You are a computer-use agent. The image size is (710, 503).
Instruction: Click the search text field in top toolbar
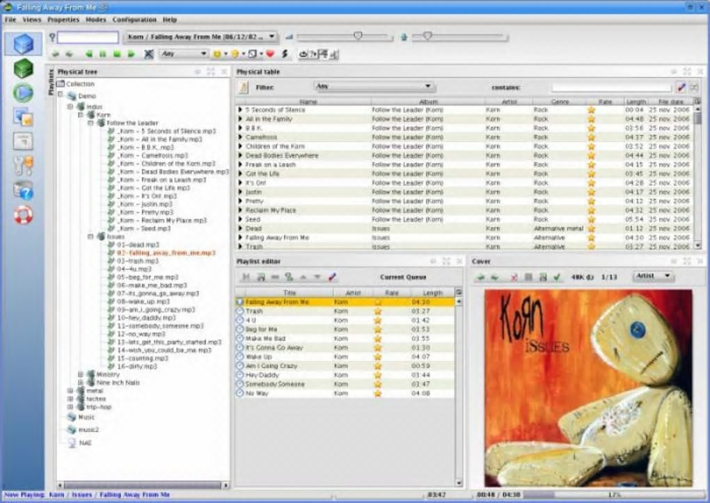[x=88, y=37]
